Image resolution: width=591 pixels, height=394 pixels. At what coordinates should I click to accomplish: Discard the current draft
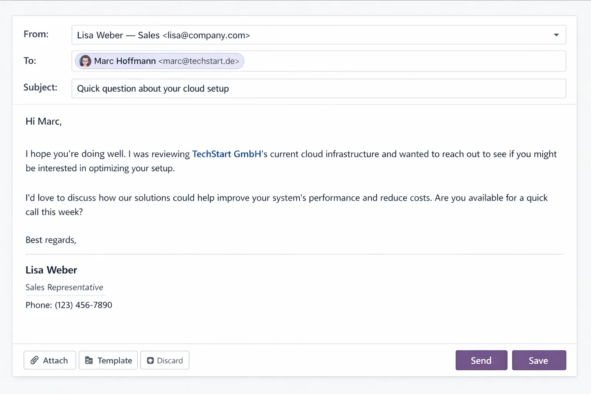[165, 360]
